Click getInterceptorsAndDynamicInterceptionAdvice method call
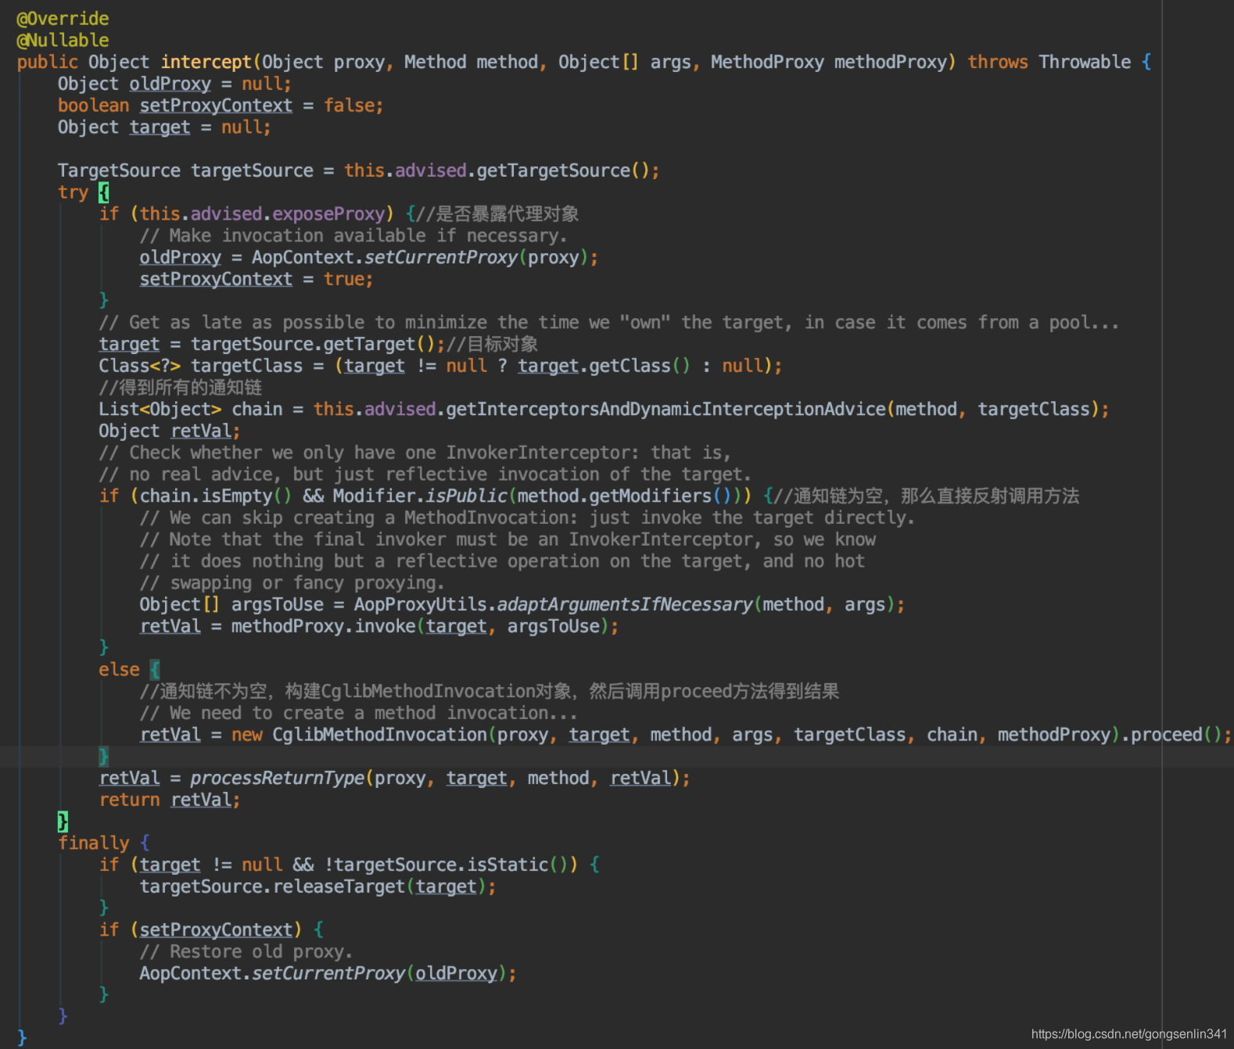Screen dimensions: 1234x1049 [665, 409]
